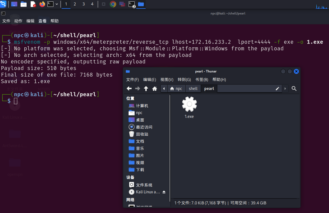Click the 'Payload size: 510 bytes' line
Image resolution: width=329 pixels, height=213 pixels.
click(x=39, y=68)
